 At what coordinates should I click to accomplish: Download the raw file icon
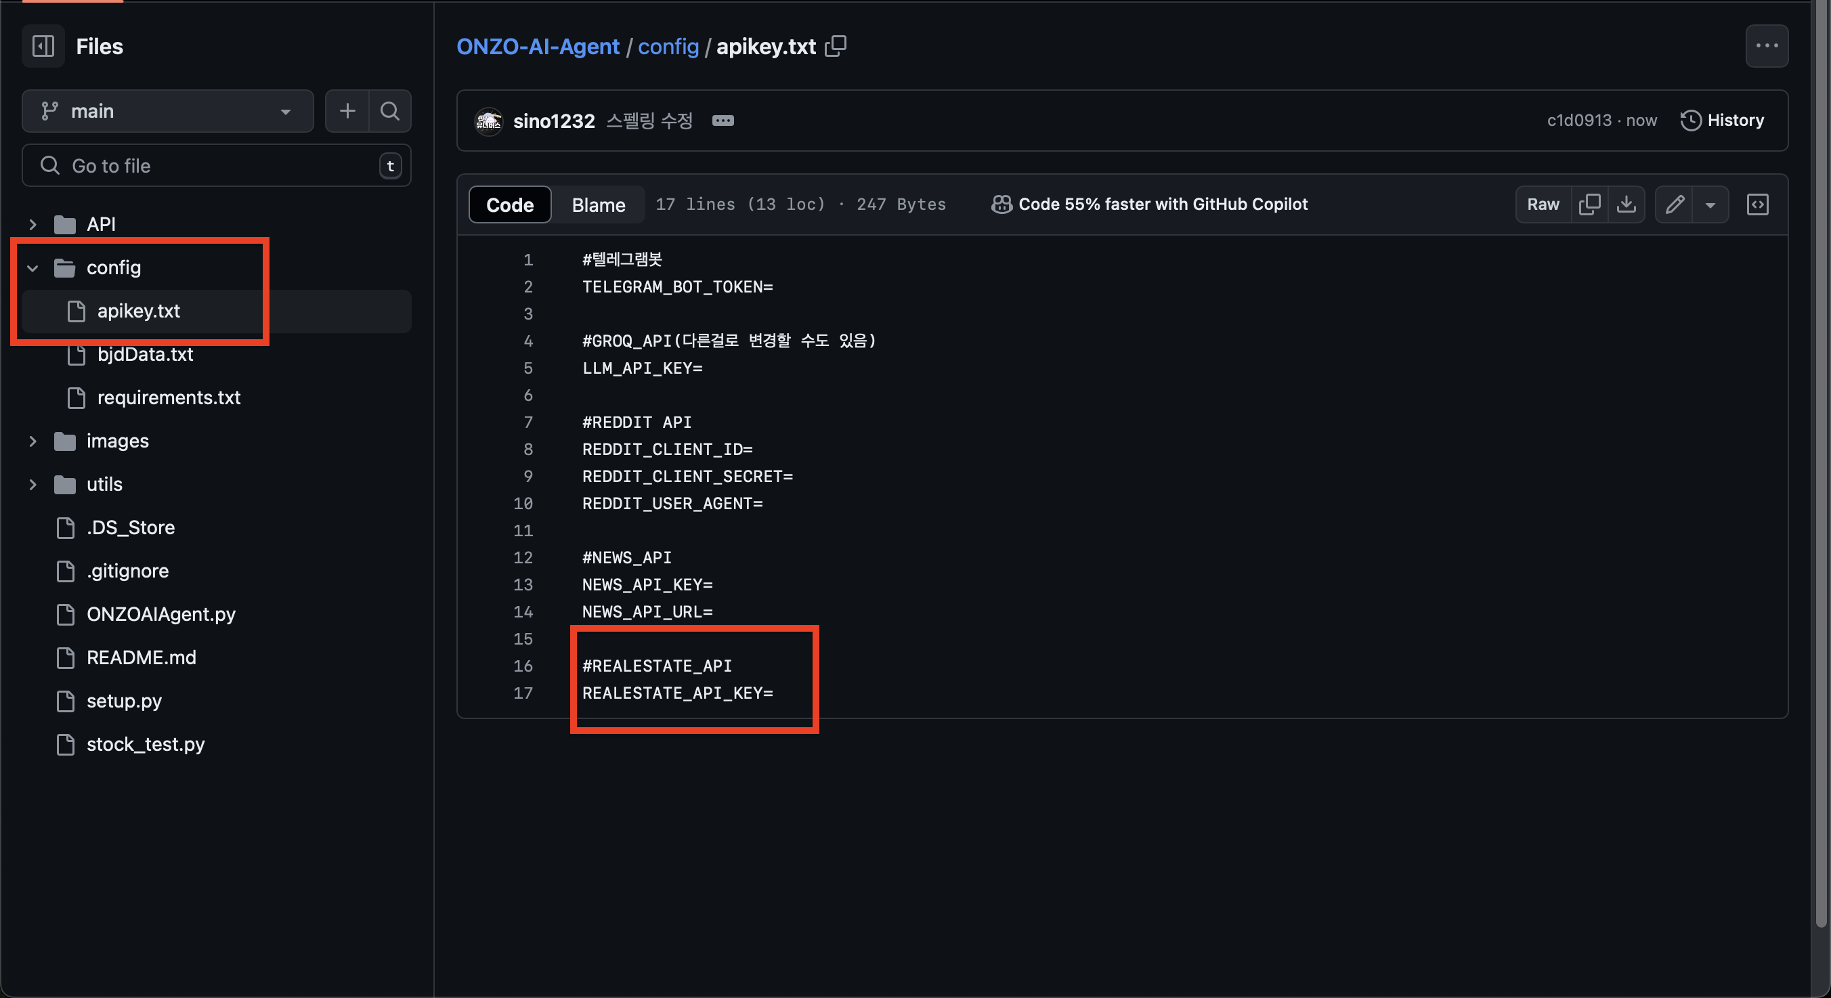(x=1627, y=204)
